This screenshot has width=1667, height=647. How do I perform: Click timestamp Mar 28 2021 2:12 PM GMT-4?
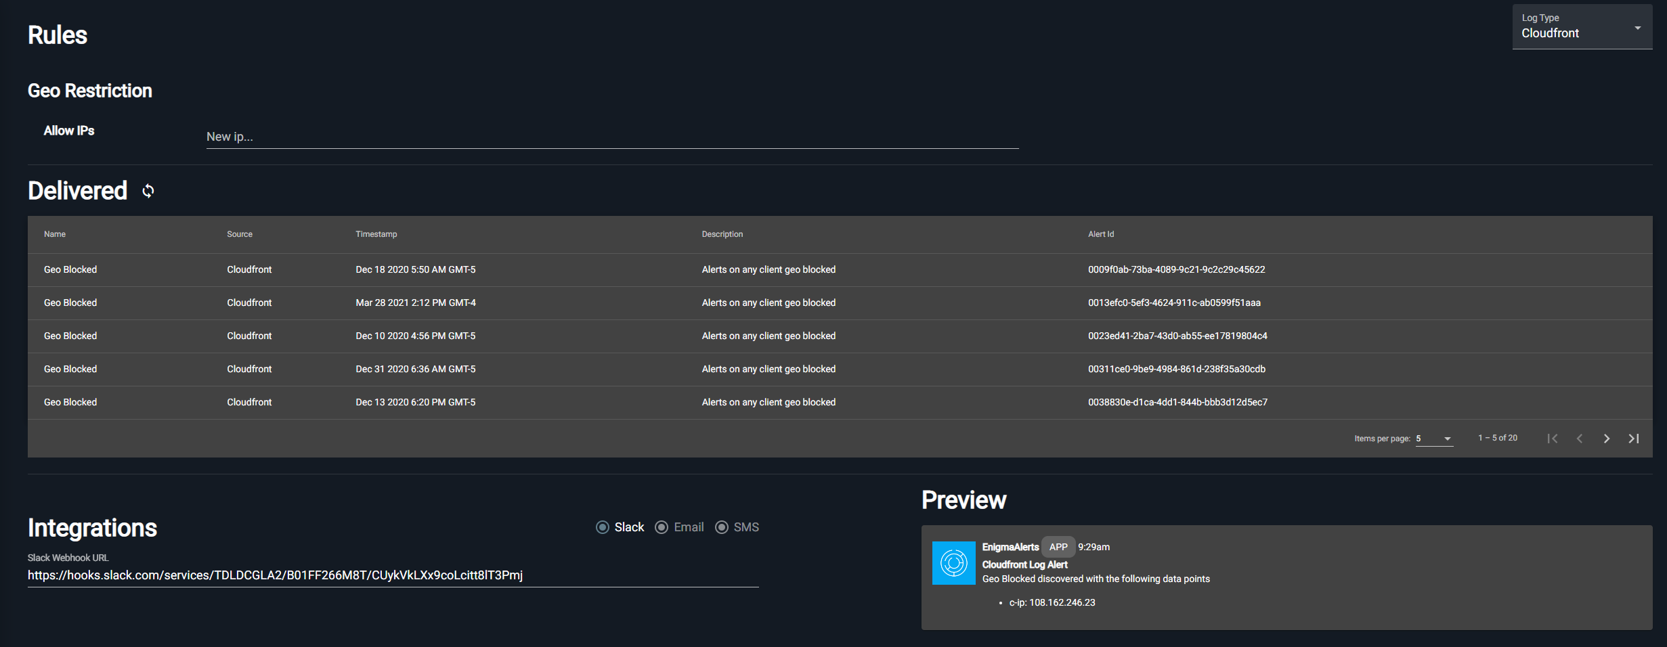[416, 303]
